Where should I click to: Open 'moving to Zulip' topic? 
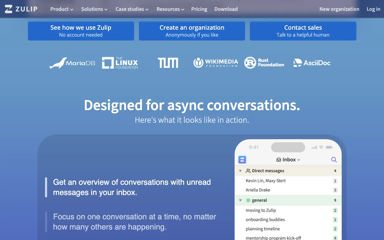click(x=288, y=210)
